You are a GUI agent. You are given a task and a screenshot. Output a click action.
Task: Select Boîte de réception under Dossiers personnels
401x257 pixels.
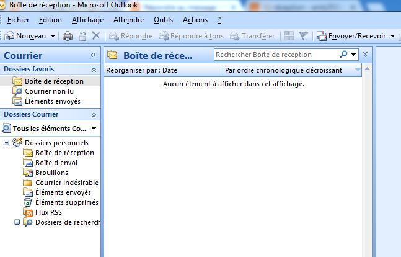[x=64, y=153]
